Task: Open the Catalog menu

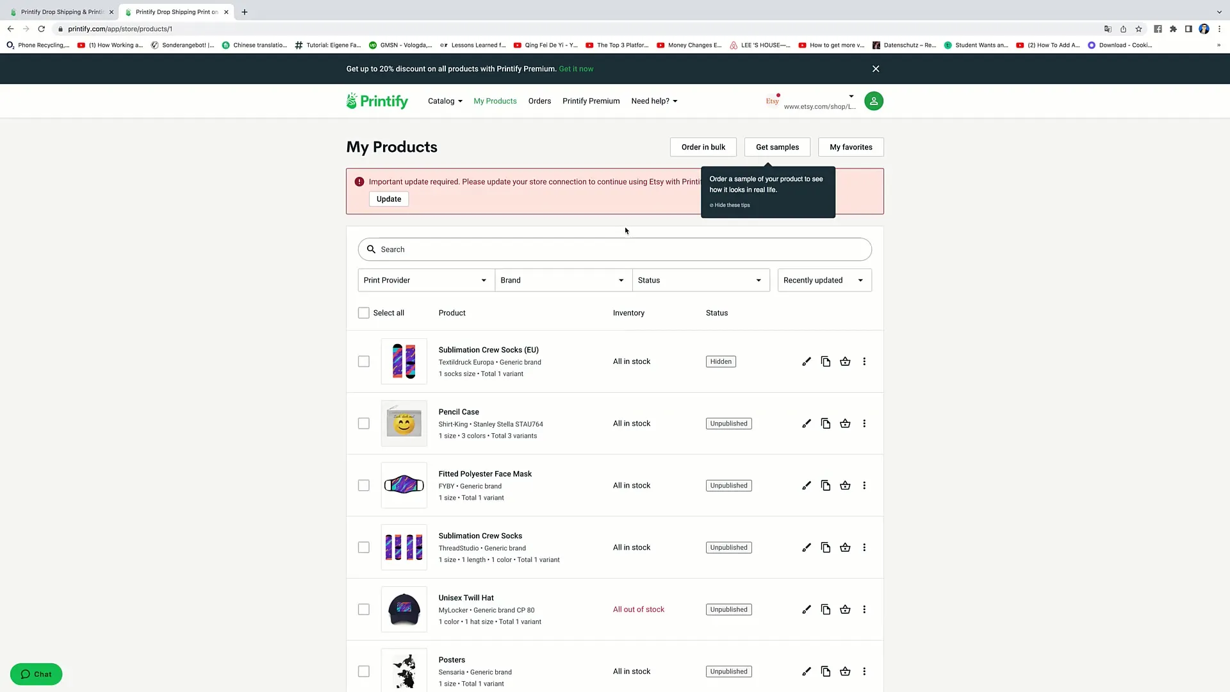Action: pos(445,101)
